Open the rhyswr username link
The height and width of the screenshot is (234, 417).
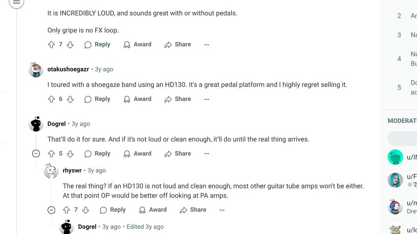[72, 171]
